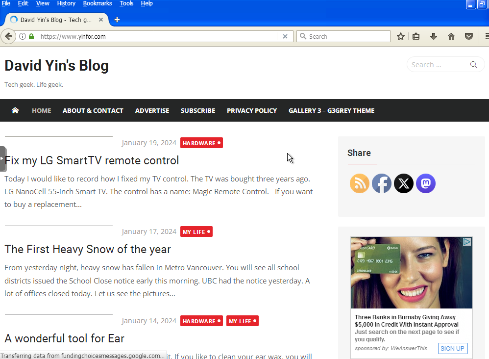The width and height of the screenshot is (489, 359).
Task: Open new tab with plus button
Action: click(x=117, y=20)
